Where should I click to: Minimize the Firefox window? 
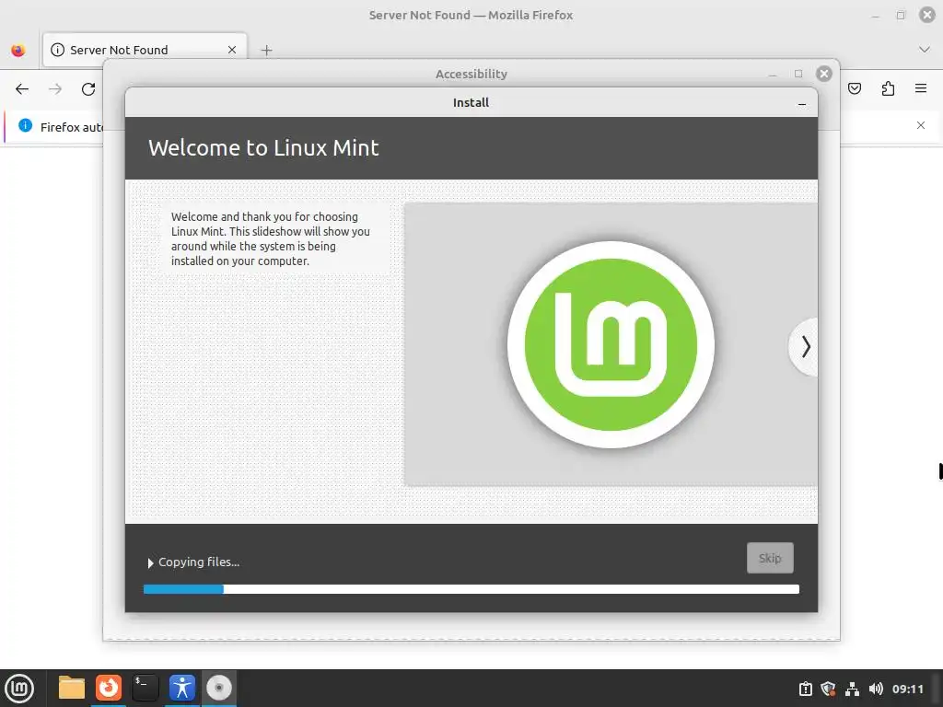point(876,17)
